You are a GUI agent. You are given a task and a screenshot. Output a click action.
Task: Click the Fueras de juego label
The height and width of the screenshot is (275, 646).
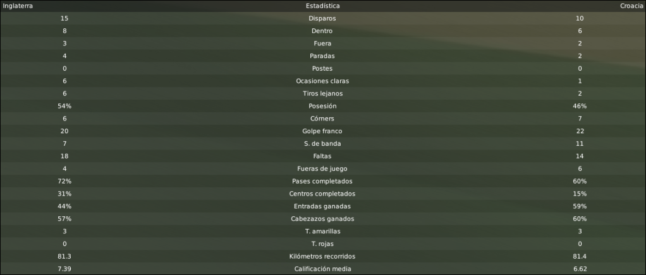click(322, 169)
